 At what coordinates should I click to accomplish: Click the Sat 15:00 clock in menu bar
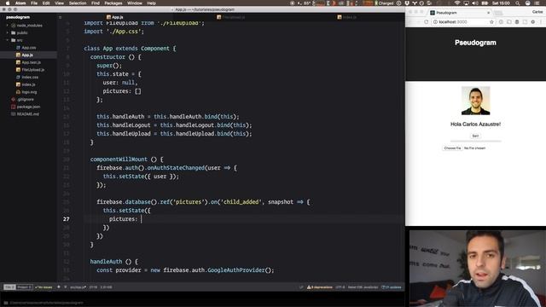pyautogui.click(x=501, y=3)
